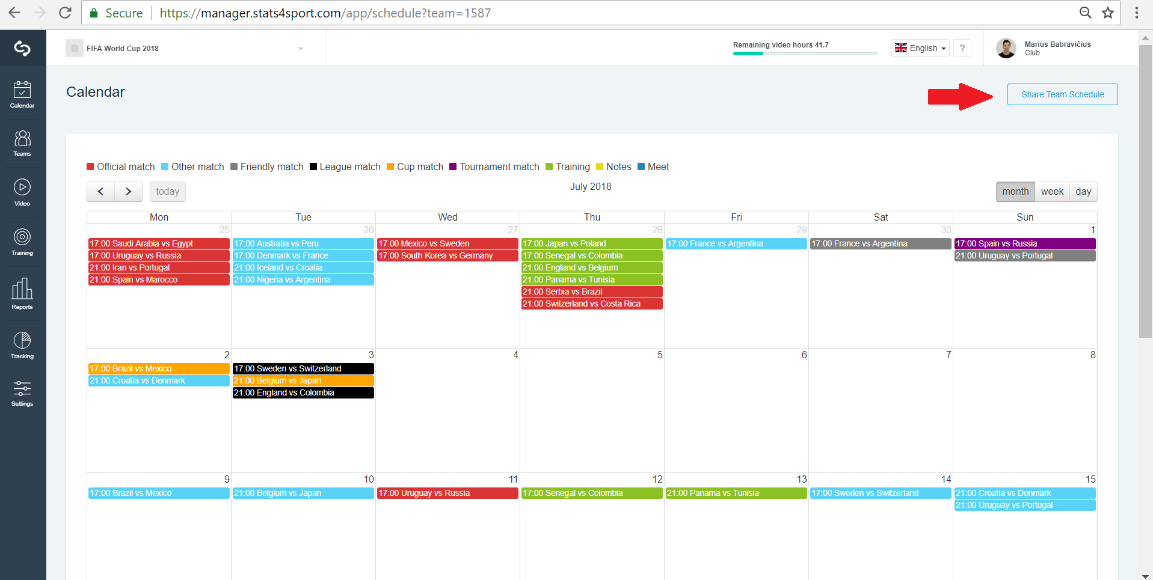Open 17:00 Spain vs Russia tournament event

(1025, 243)
